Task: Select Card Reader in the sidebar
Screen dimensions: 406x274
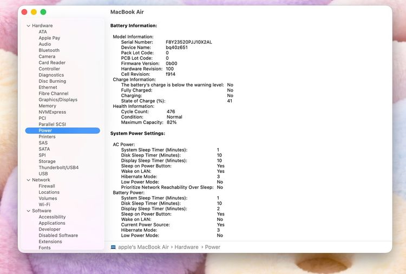Action: pyautogui.click(x=52, y=63)
